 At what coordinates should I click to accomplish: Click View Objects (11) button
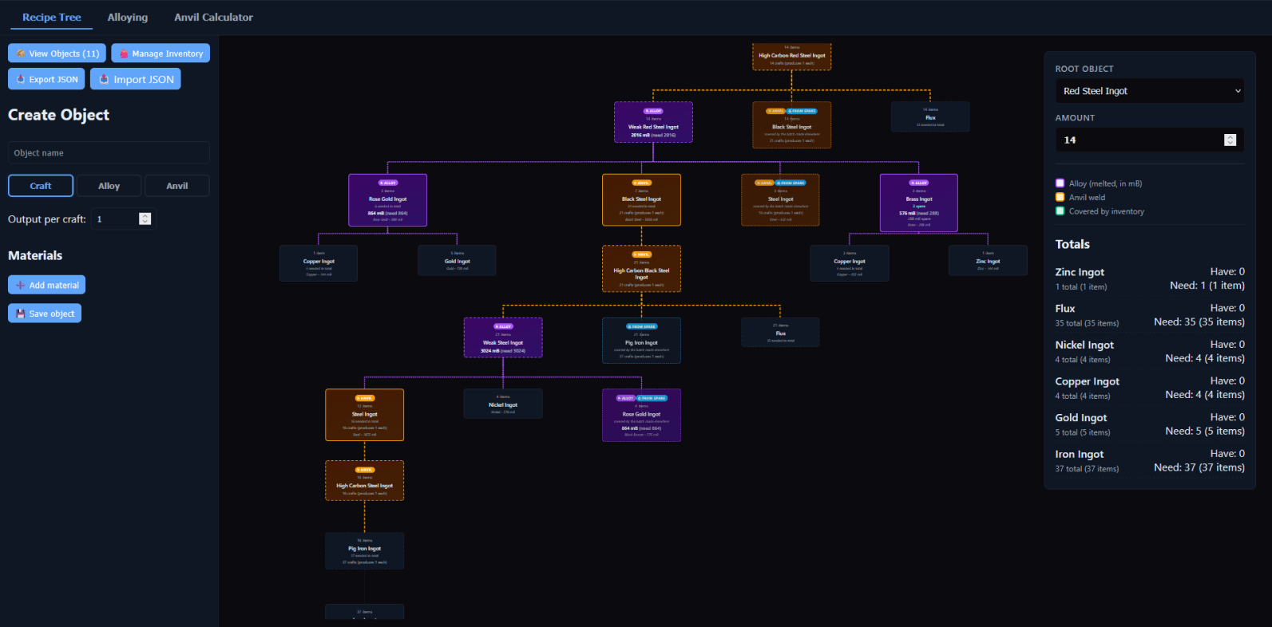(57, 53)
